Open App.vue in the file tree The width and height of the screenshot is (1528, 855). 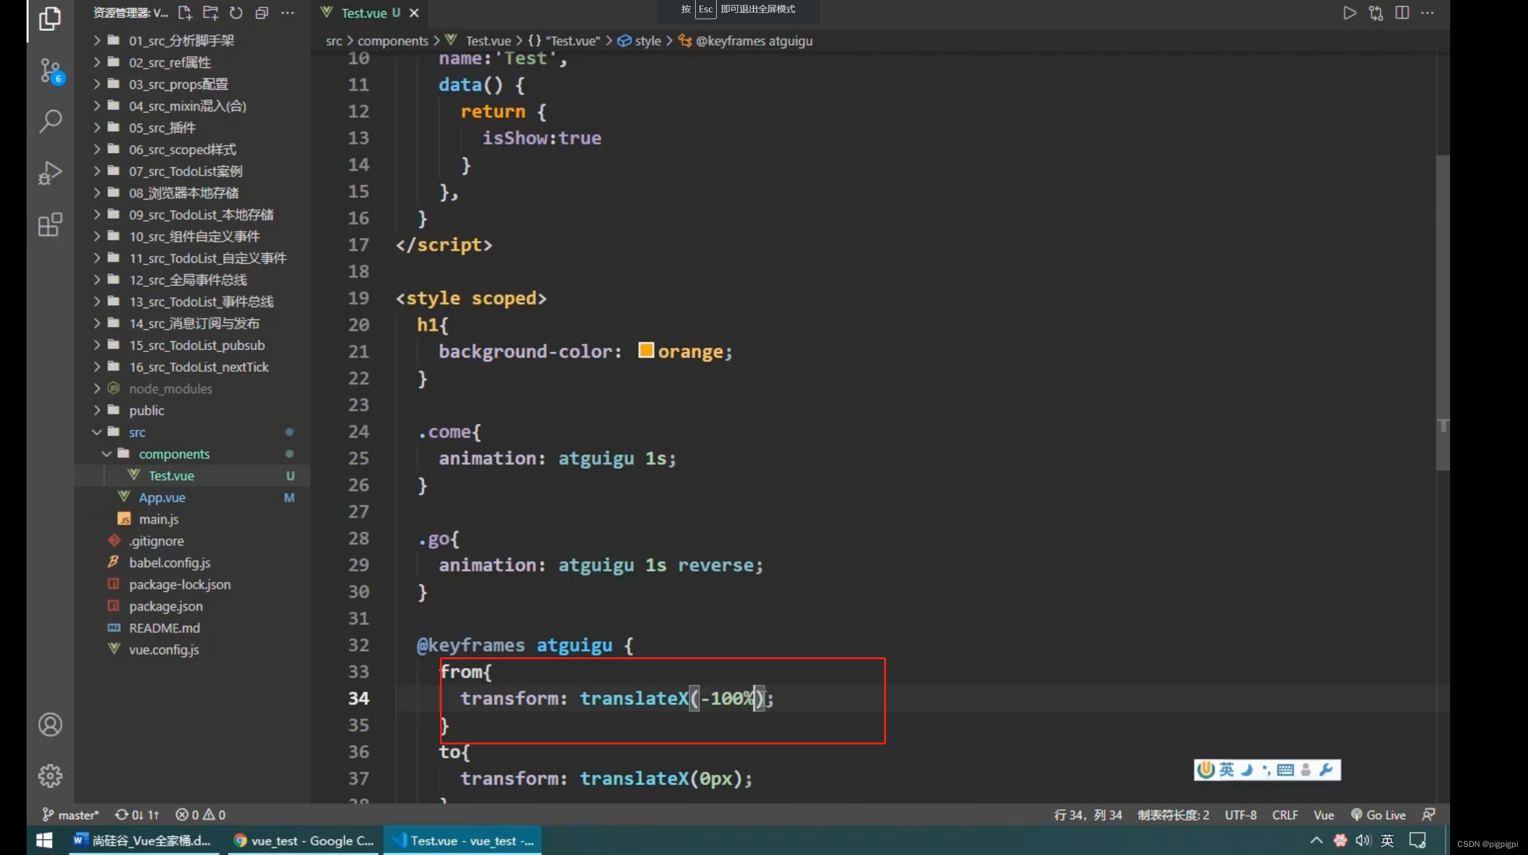coord(192,497)
